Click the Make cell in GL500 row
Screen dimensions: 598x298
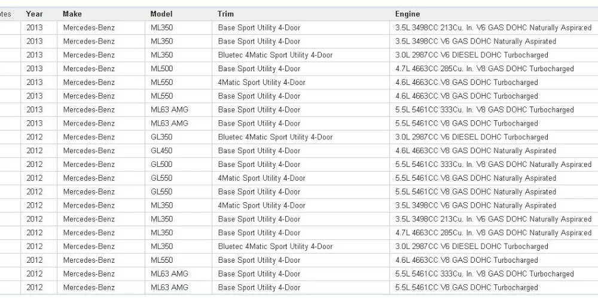[x=101, y=165]
